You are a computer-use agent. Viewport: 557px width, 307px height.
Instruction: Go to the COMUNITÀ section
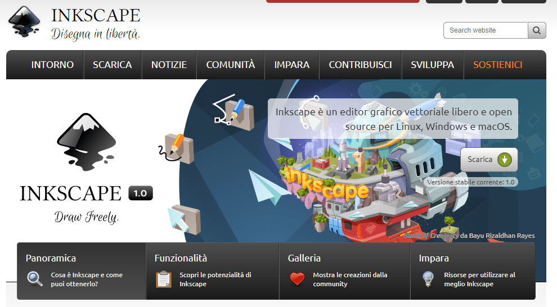[x=230, y=65]
